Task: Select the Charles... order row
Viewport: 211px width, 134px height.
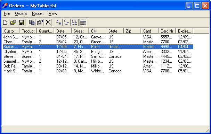Action: pyautogui.click(x=98, y=52)
